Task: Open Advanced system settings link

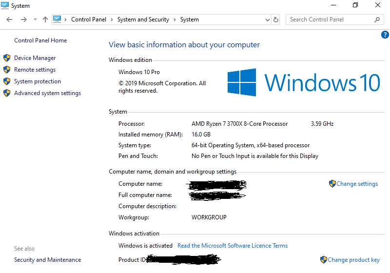Action: coord(47,93)
